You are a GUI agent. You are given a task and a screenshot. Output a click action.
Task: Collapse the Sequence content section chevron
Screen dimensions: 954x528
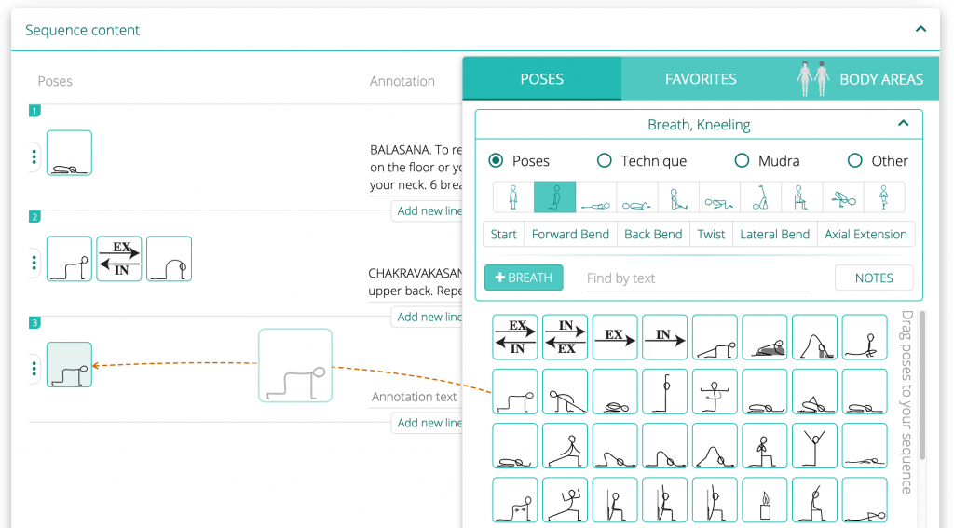click(920, 30)
